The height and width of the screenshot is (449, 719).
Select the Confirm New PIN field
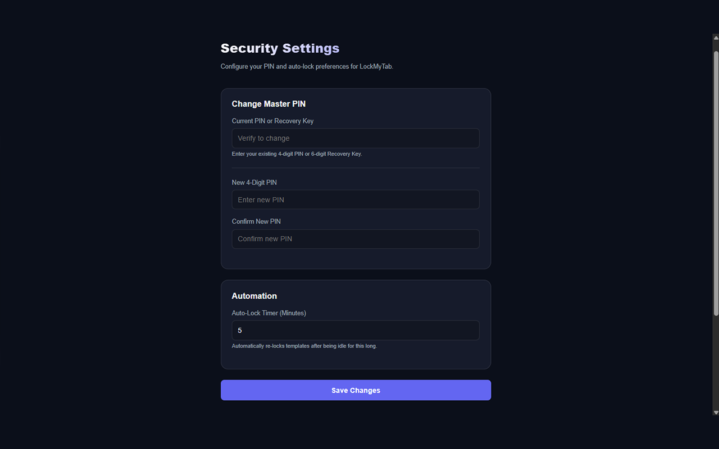[x=356, y=239]
